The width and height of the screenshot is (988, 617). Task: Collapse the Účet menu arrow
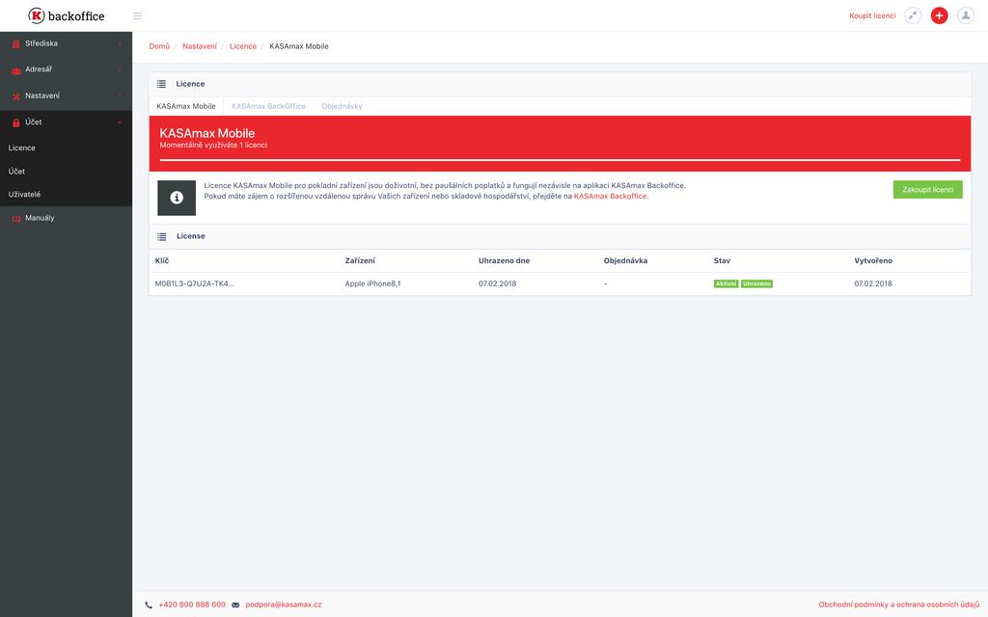pyautogui.click(x=120, y=122)
